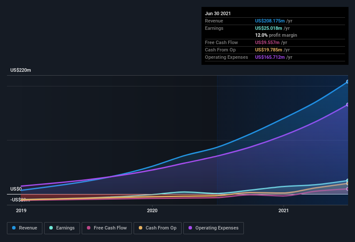Click the US$220m y-axis label

(21, 70)
